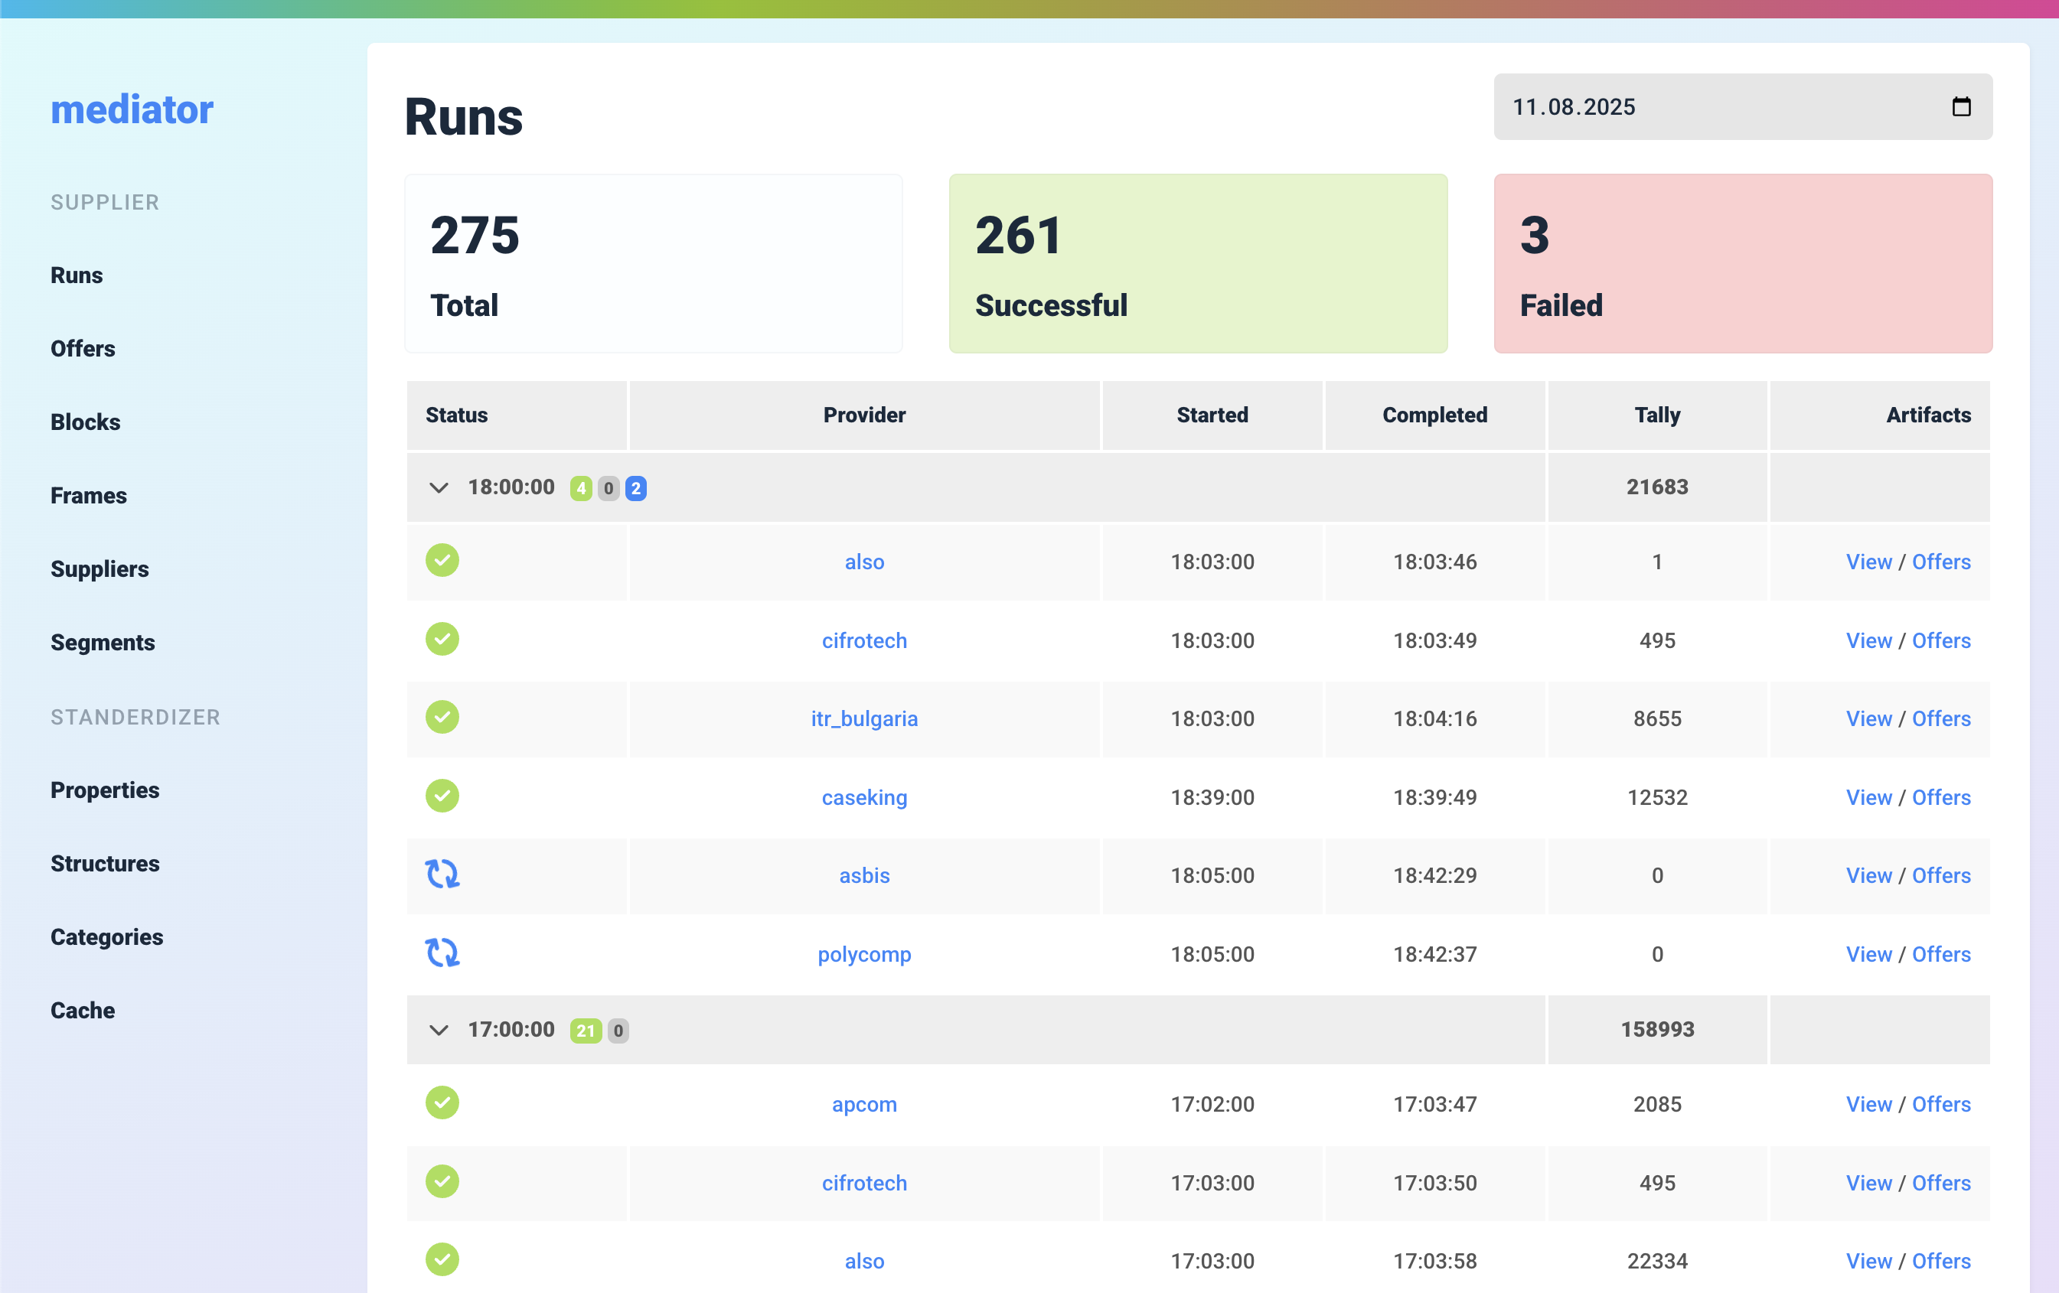
Task: Open Offers for the cifrotech run
Action: [x=1941, y=640]
